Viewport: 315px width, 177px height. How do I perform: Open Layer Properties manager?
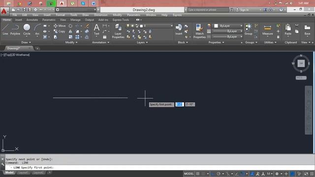pyautogui.click(x=118, y=31)
